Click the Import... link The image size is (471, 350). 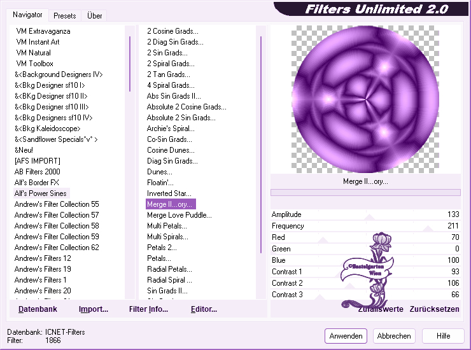[x=94, y=309]
